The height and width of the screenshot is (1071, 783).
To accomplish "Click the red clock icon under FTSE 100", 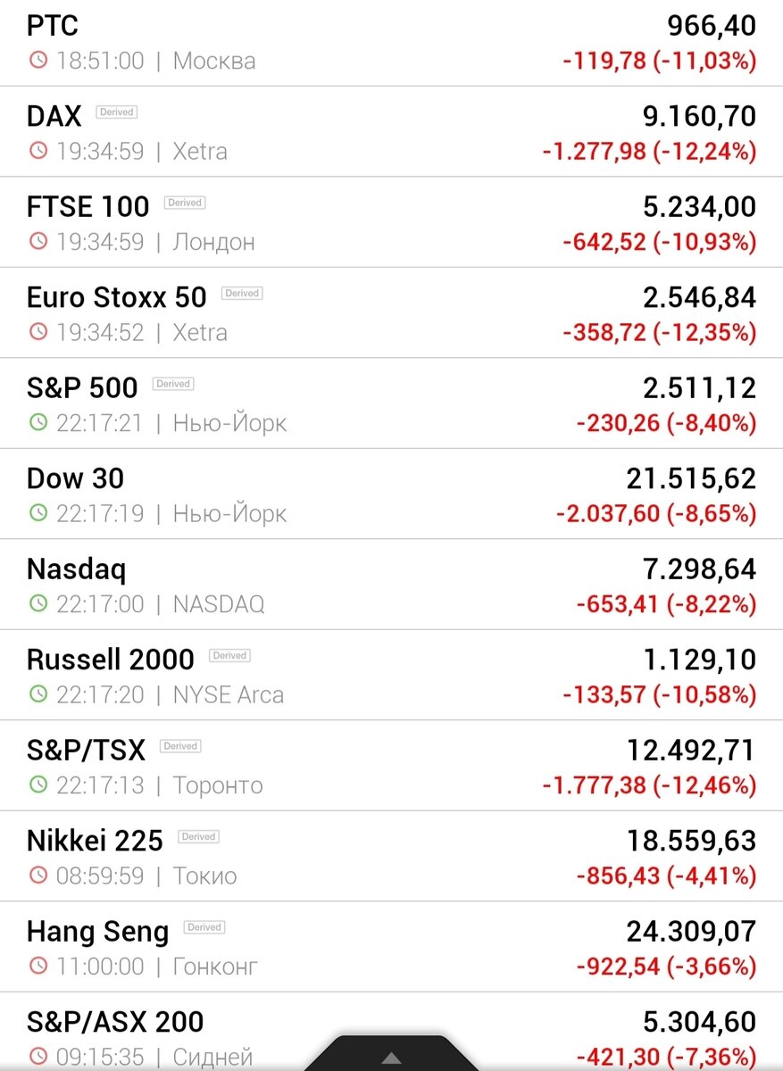I will coord(37,241).
